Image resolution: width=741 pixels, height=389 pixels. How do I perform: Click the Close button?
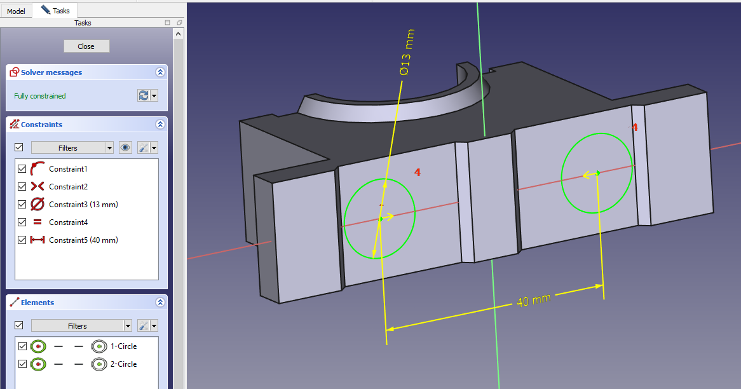pyautogui.click(x=86, y=46)
